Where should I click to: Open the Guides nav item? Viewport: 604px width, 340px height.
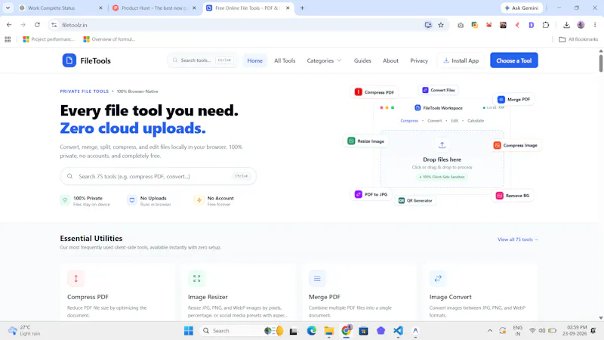[x=362, y=60]
